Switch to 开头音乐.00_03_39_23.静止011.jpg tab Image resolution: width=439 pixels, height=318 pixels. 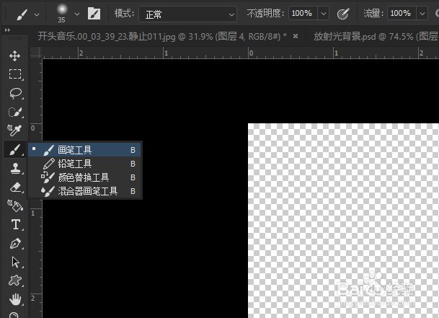pos(161,37)
